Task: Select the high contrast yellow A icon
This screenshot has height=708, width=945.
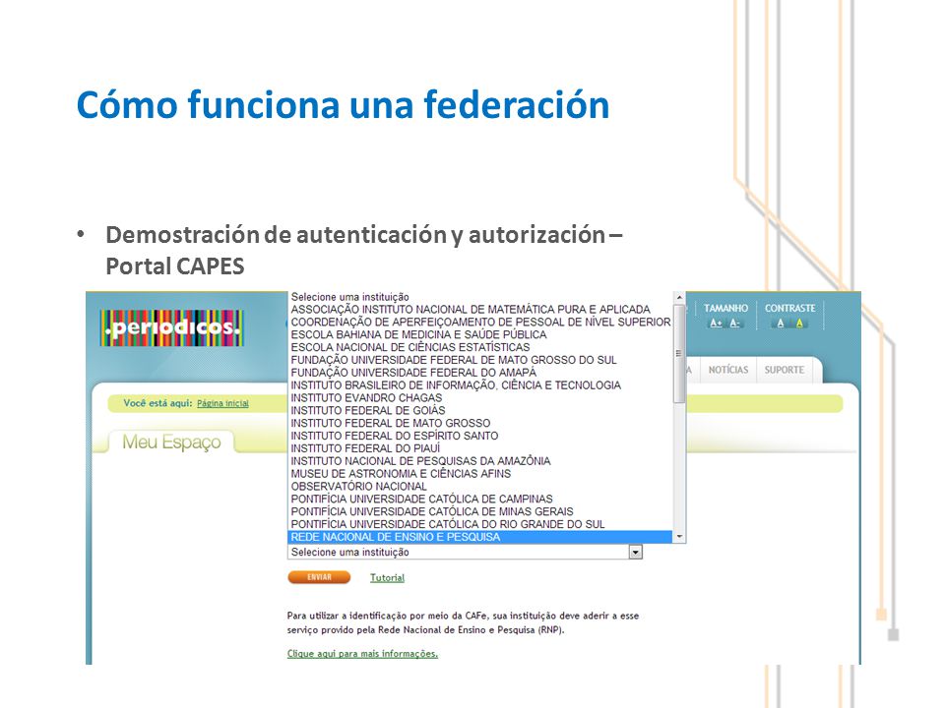Action: (x=799, y=324)
